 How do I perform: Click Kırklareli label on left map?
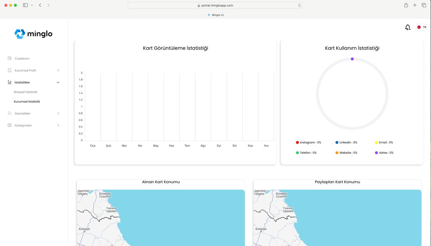coord(84,229)
